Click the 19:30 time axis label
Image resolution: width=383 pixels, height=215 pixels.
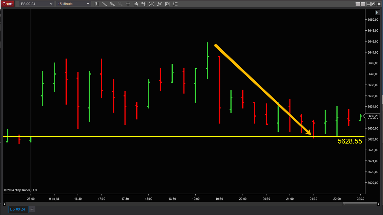[x=219, y=198]
